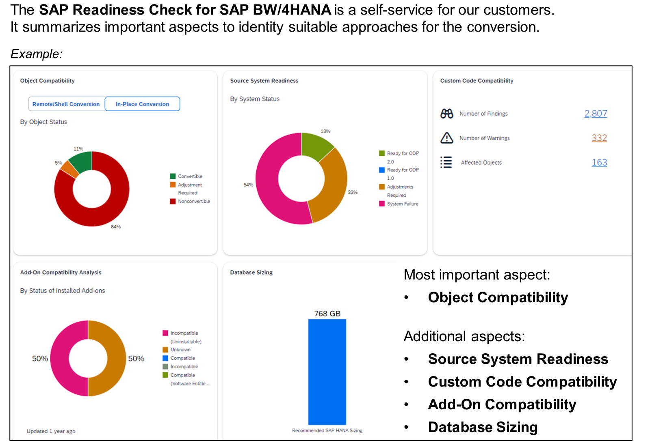Click the bold "Source System Readiness" bullet
The height and width of the screenshot is (445, 650).
click(518, 359)
